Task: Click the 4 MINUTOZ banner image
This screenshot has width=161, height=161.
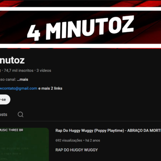Action: click(x=80, y=24)
